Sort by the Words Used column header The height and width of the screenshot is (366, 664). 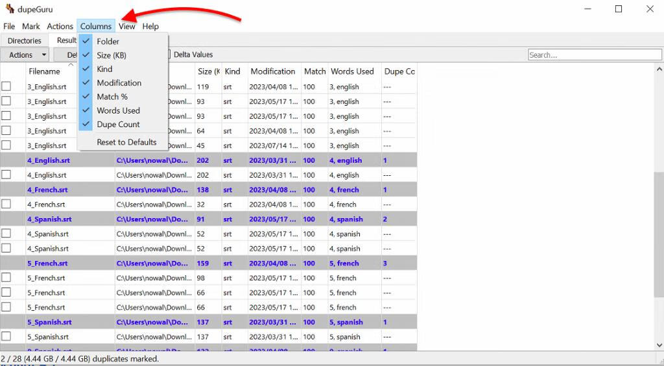352,71
